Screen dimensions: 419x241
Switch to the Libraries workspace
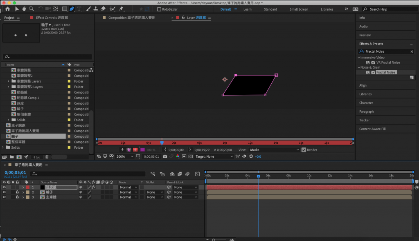pos(327,9)
